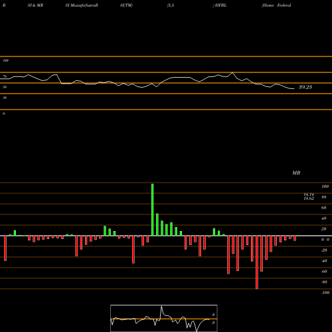Click the MR axis label 100
This screenshot has height=332, width=332.
[325, 187]
